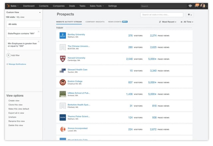
Task: Open the Manage Notifications link
Action: click(x=17, y=64)
